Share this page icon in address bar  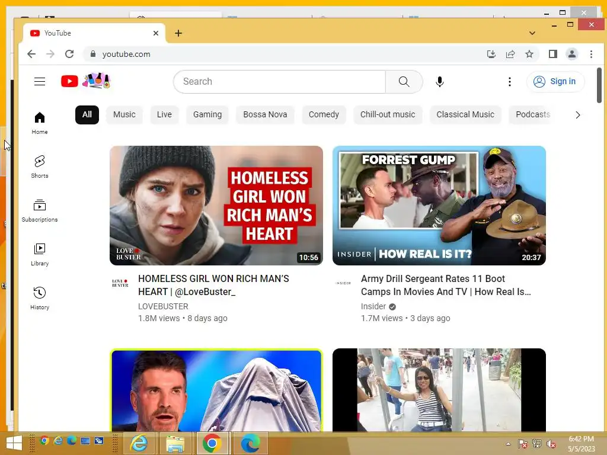(x=510, y=54)
